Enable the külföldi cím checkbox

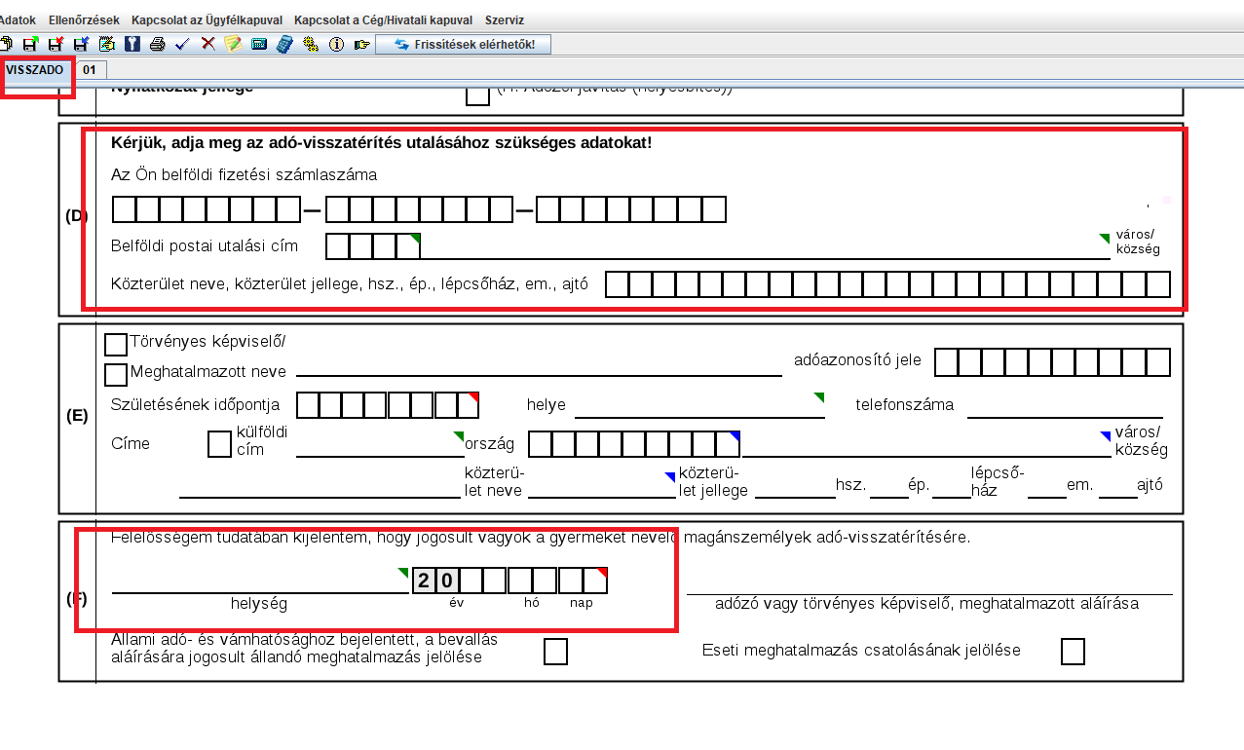(x=220, y=444)
